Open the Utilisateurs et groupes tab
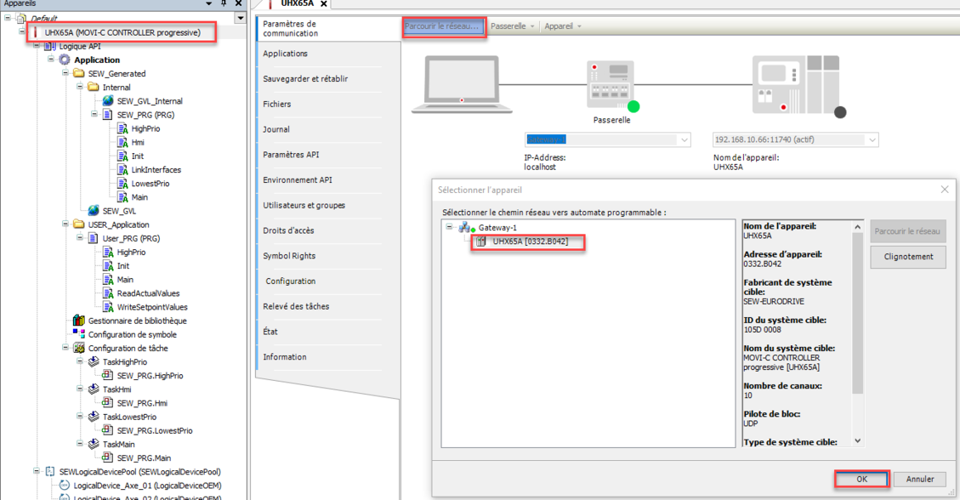This screenshot has height=500, width=960. (x=304, y=206)
